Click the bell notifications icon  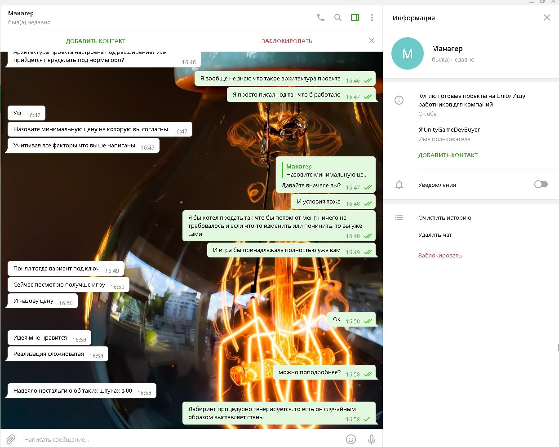(399, 185)
